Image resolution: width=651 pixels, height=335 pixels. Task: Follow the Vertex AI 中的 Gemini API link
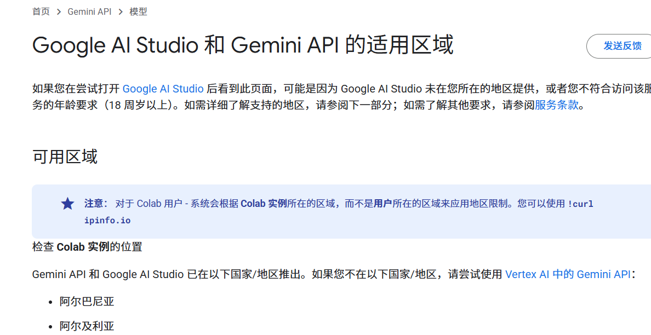click(568, 274)
